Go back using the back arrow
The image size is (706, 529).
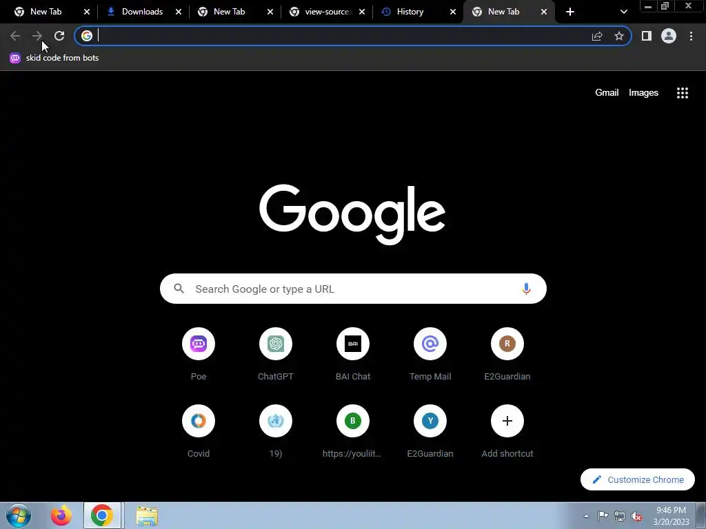(15, 36)
